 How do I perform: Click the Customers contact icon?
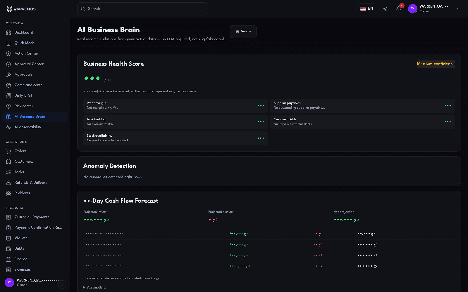tap(8, 161)
